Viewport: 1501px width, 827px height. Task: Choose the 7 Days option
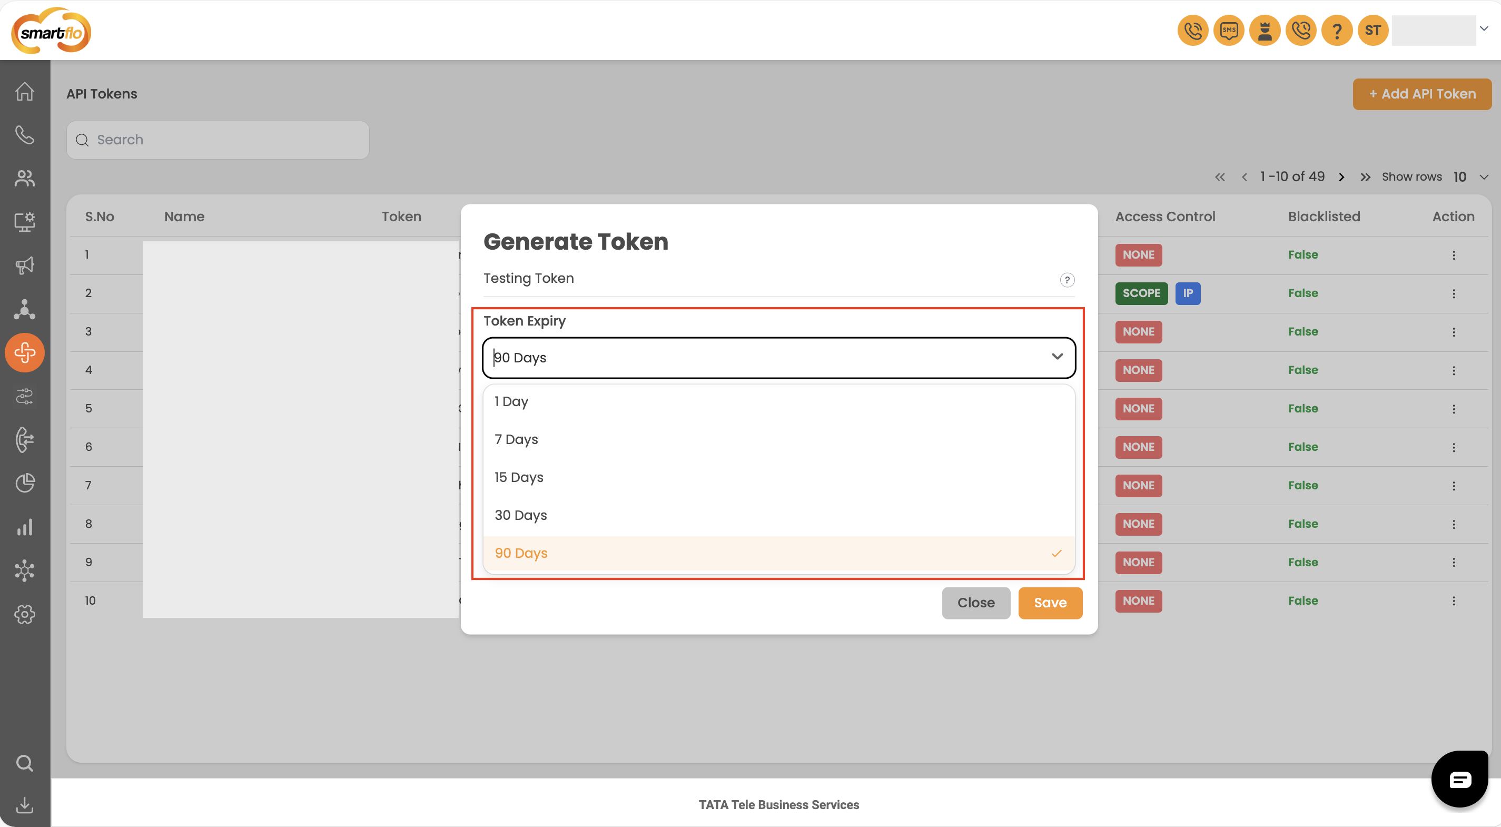click(x=778, y=439)
